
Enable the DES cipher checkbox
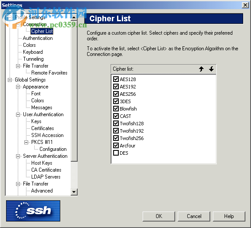point(116,153)
